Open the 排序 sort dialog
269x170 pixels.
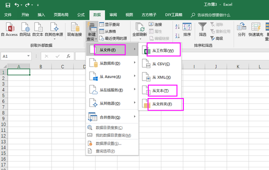pos(187,29)
